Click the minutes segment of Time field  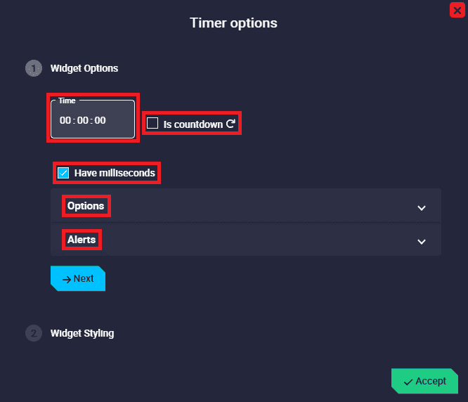pyautogui.click(x=83, y=120)
